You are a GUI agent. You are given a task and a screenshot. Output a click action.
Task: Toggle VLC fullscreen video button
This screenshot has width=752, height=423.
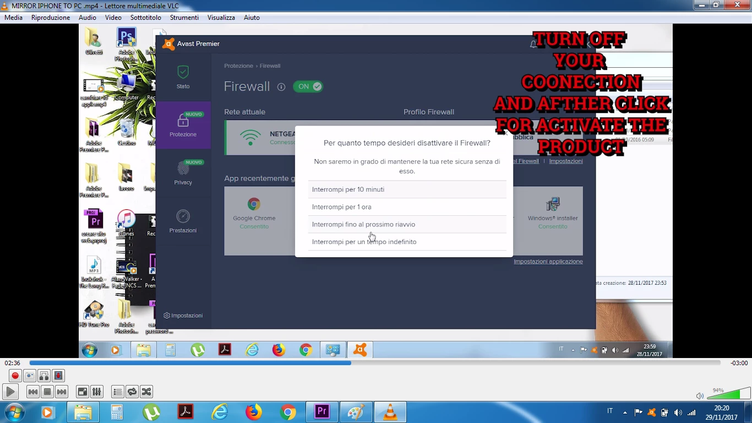82,392
